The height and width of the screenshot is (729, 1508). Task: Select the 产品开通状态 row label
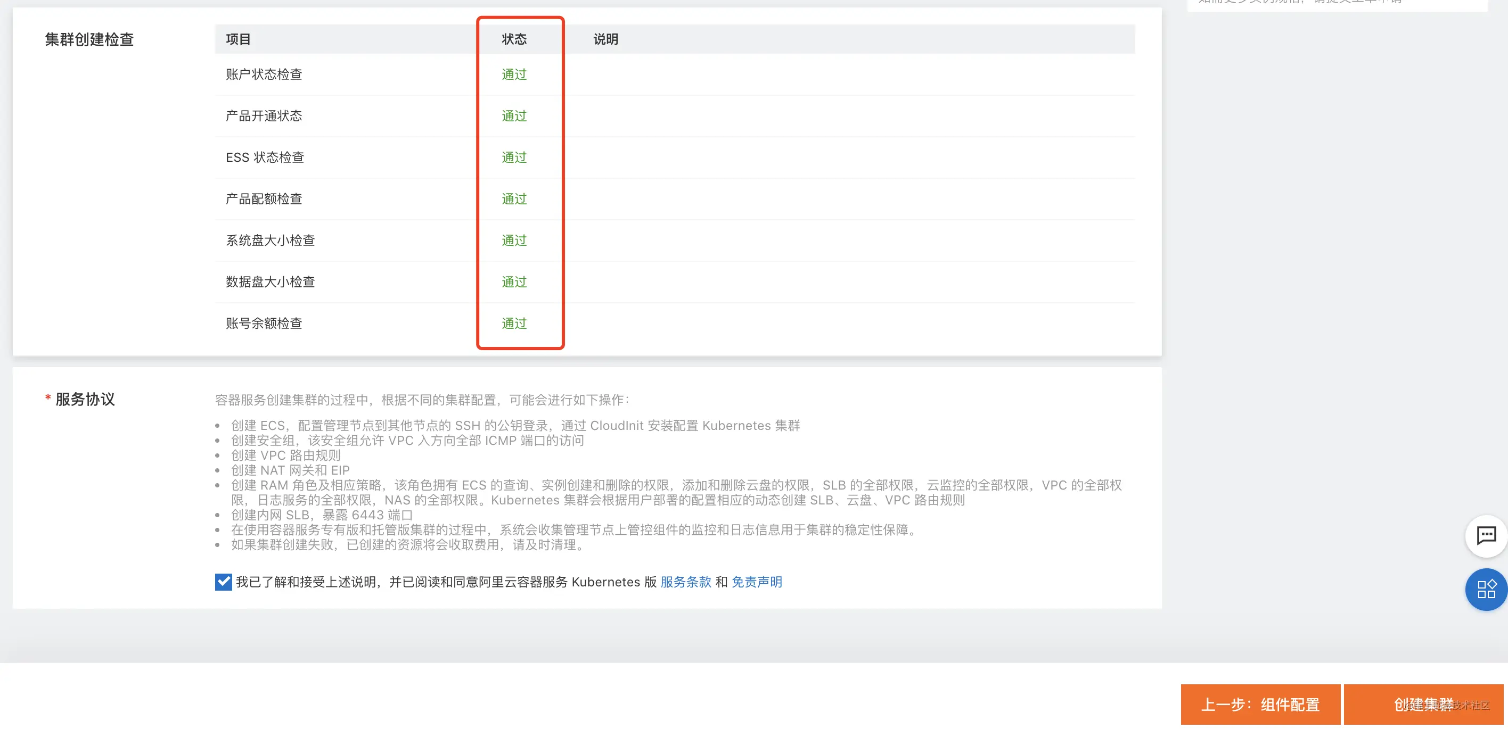click(264, 116)
